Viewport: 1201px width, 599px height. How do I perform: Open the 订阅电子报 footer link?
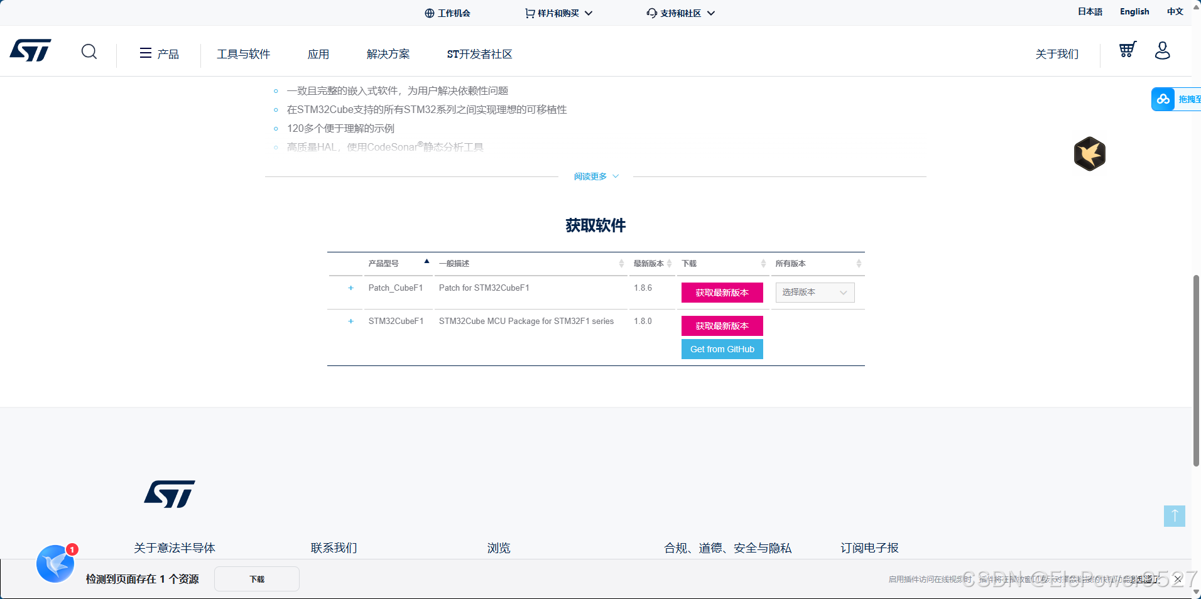[870, 548]
